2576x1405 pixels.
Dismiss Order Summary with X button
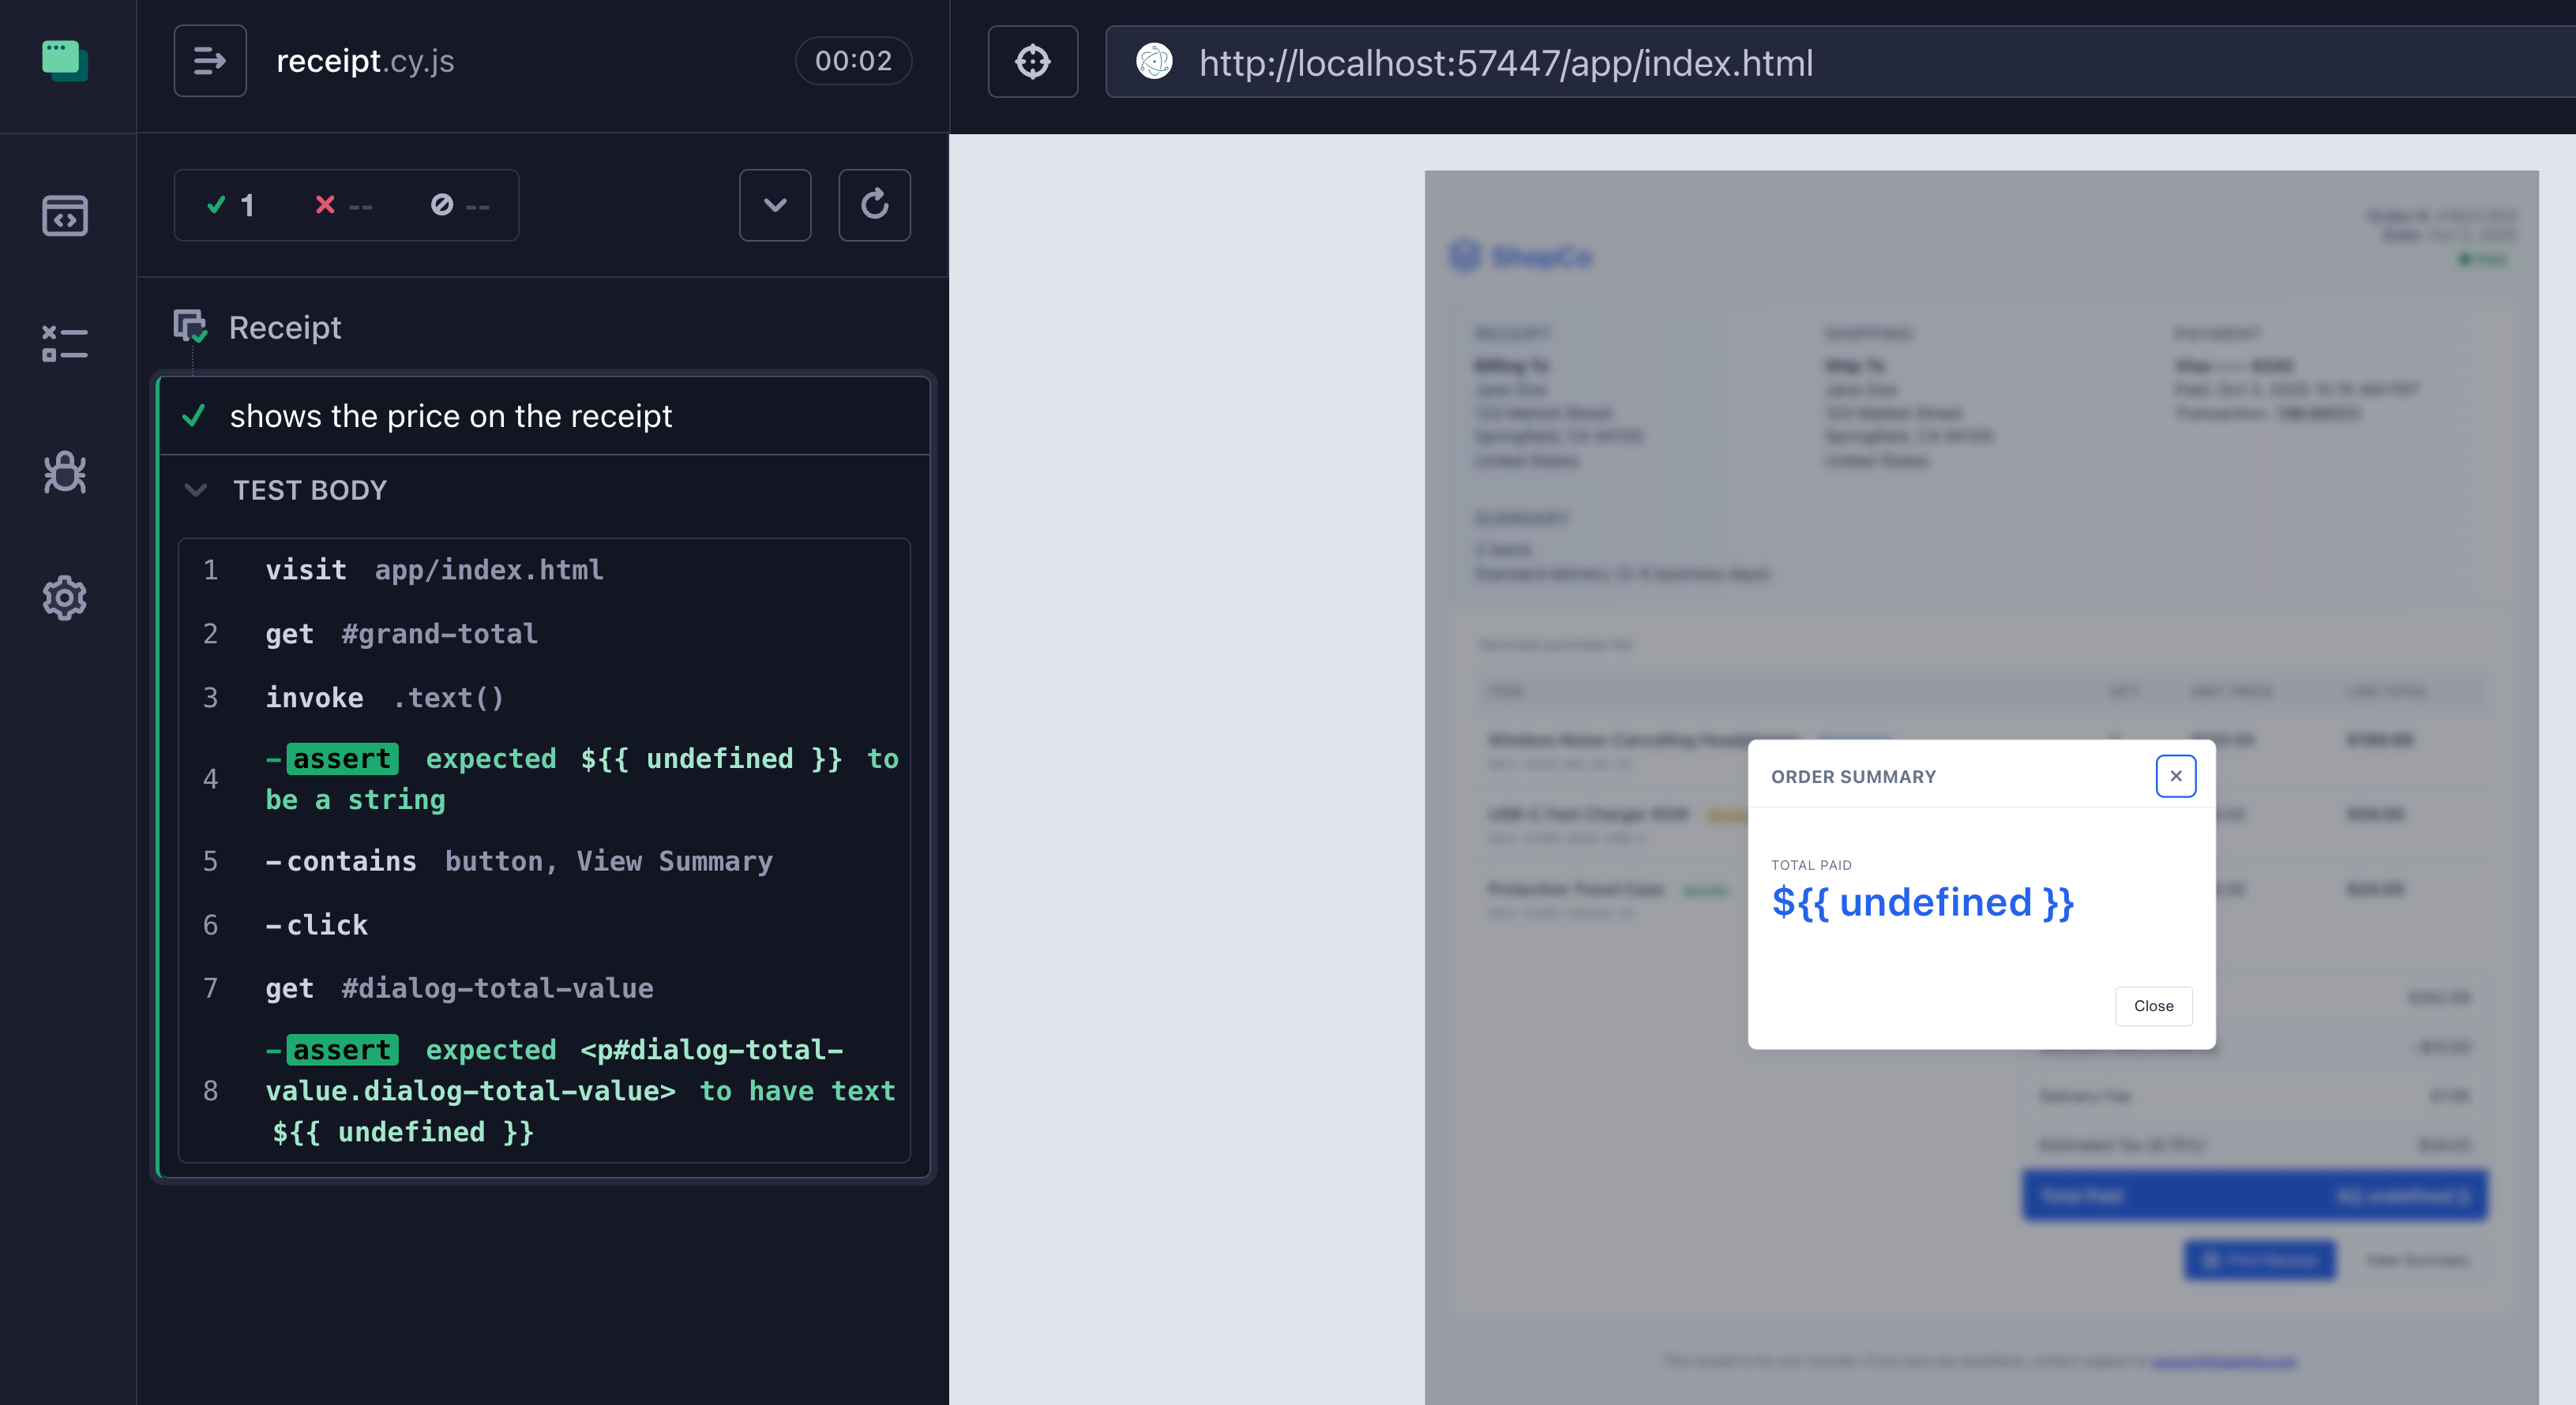2175,777
